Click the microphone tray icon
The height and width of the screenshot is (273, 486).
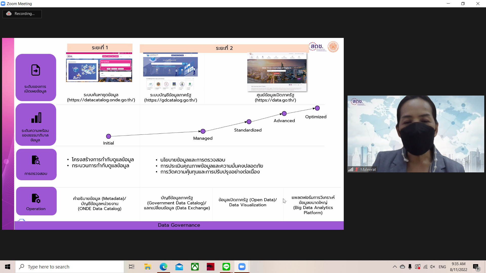410,267
